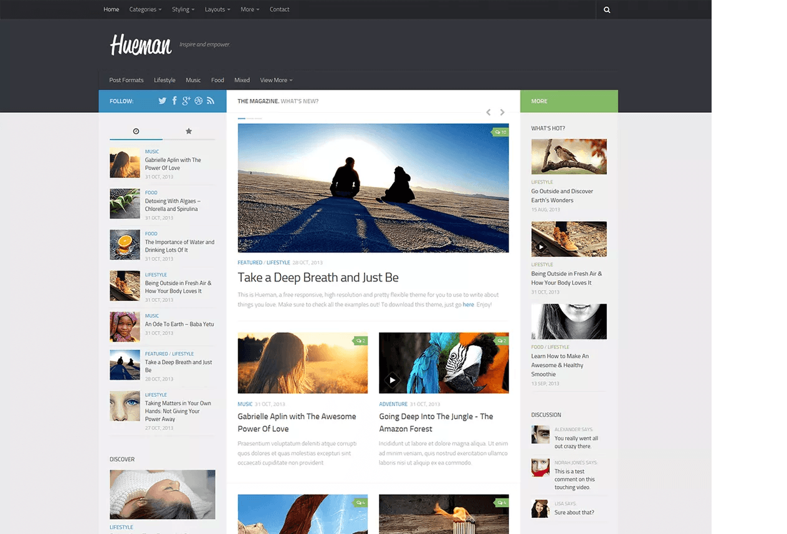This screenshot has width=787, height=534.
Task: Expand the Styling dropdown menu
Action: coord(183,9)
